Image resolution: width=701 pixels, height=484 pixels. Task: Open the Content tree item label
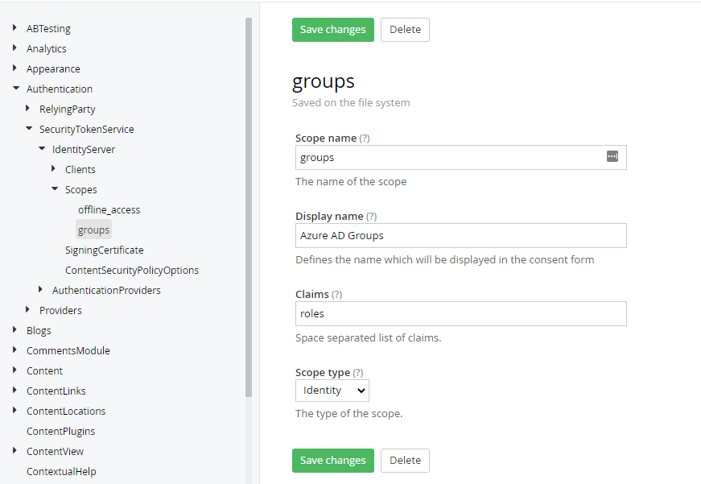coord(45,370)
